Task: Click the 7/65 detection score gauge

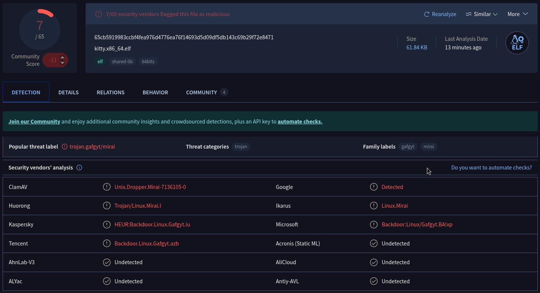Action: click(40, 29)
